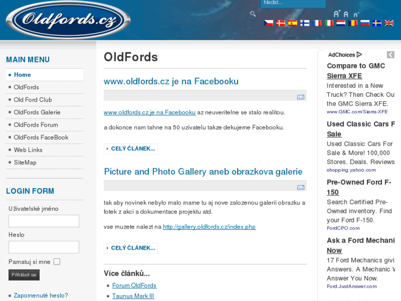Select the Czech flag language
The image size is (401, 301).
(x=269, y=23)
